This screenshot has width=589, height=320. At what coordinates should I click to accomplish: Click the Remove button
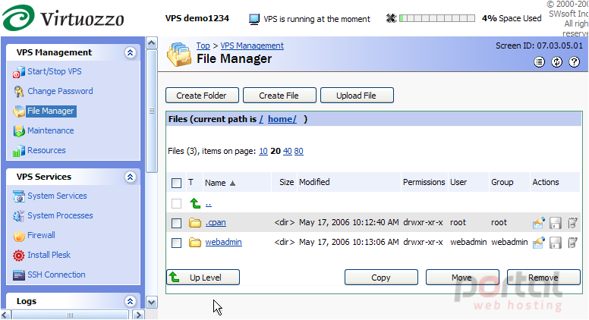click(543, 278)
